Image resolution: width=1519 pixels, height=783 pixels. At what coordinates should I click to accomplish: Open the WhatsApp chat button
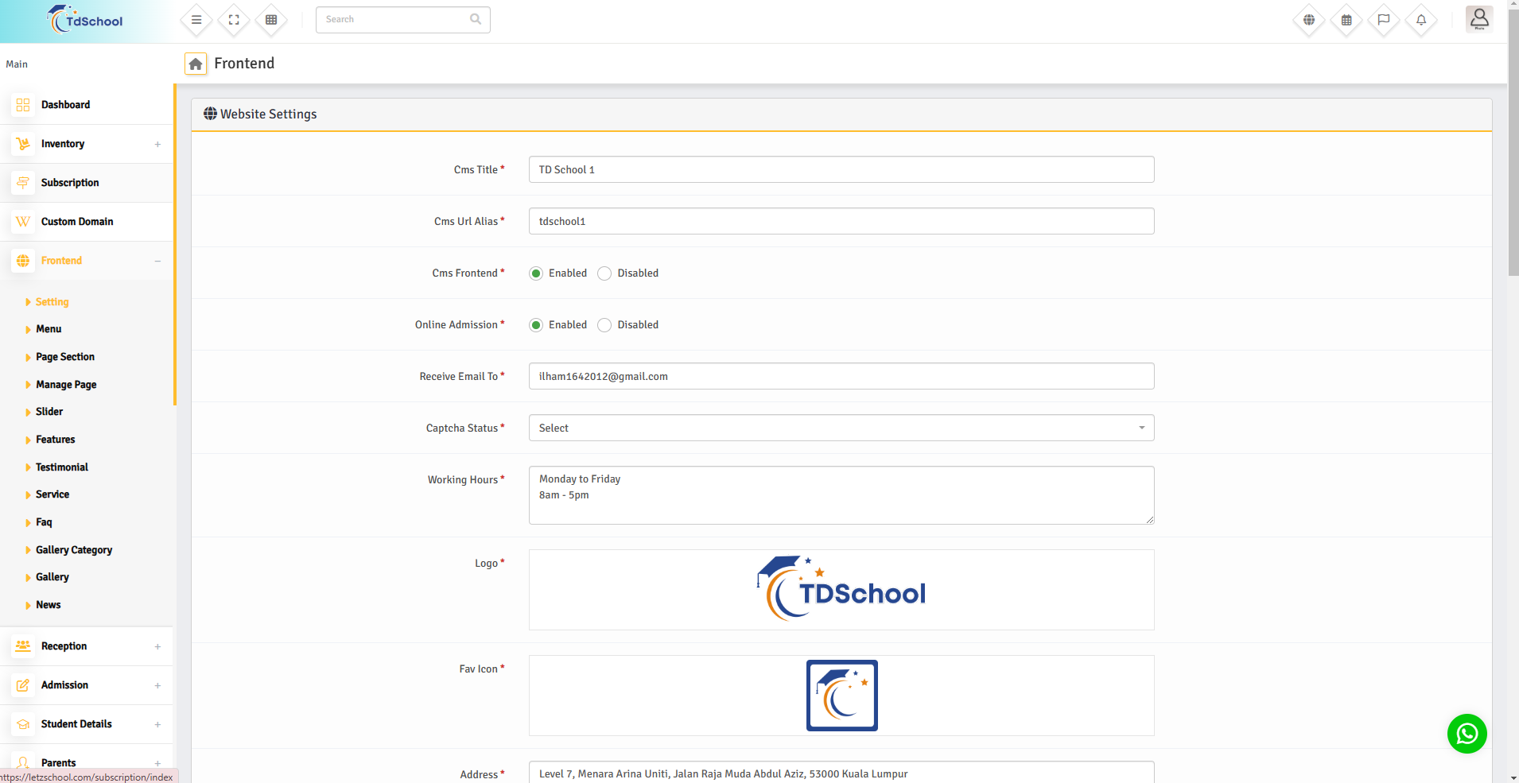point(1467,734)
